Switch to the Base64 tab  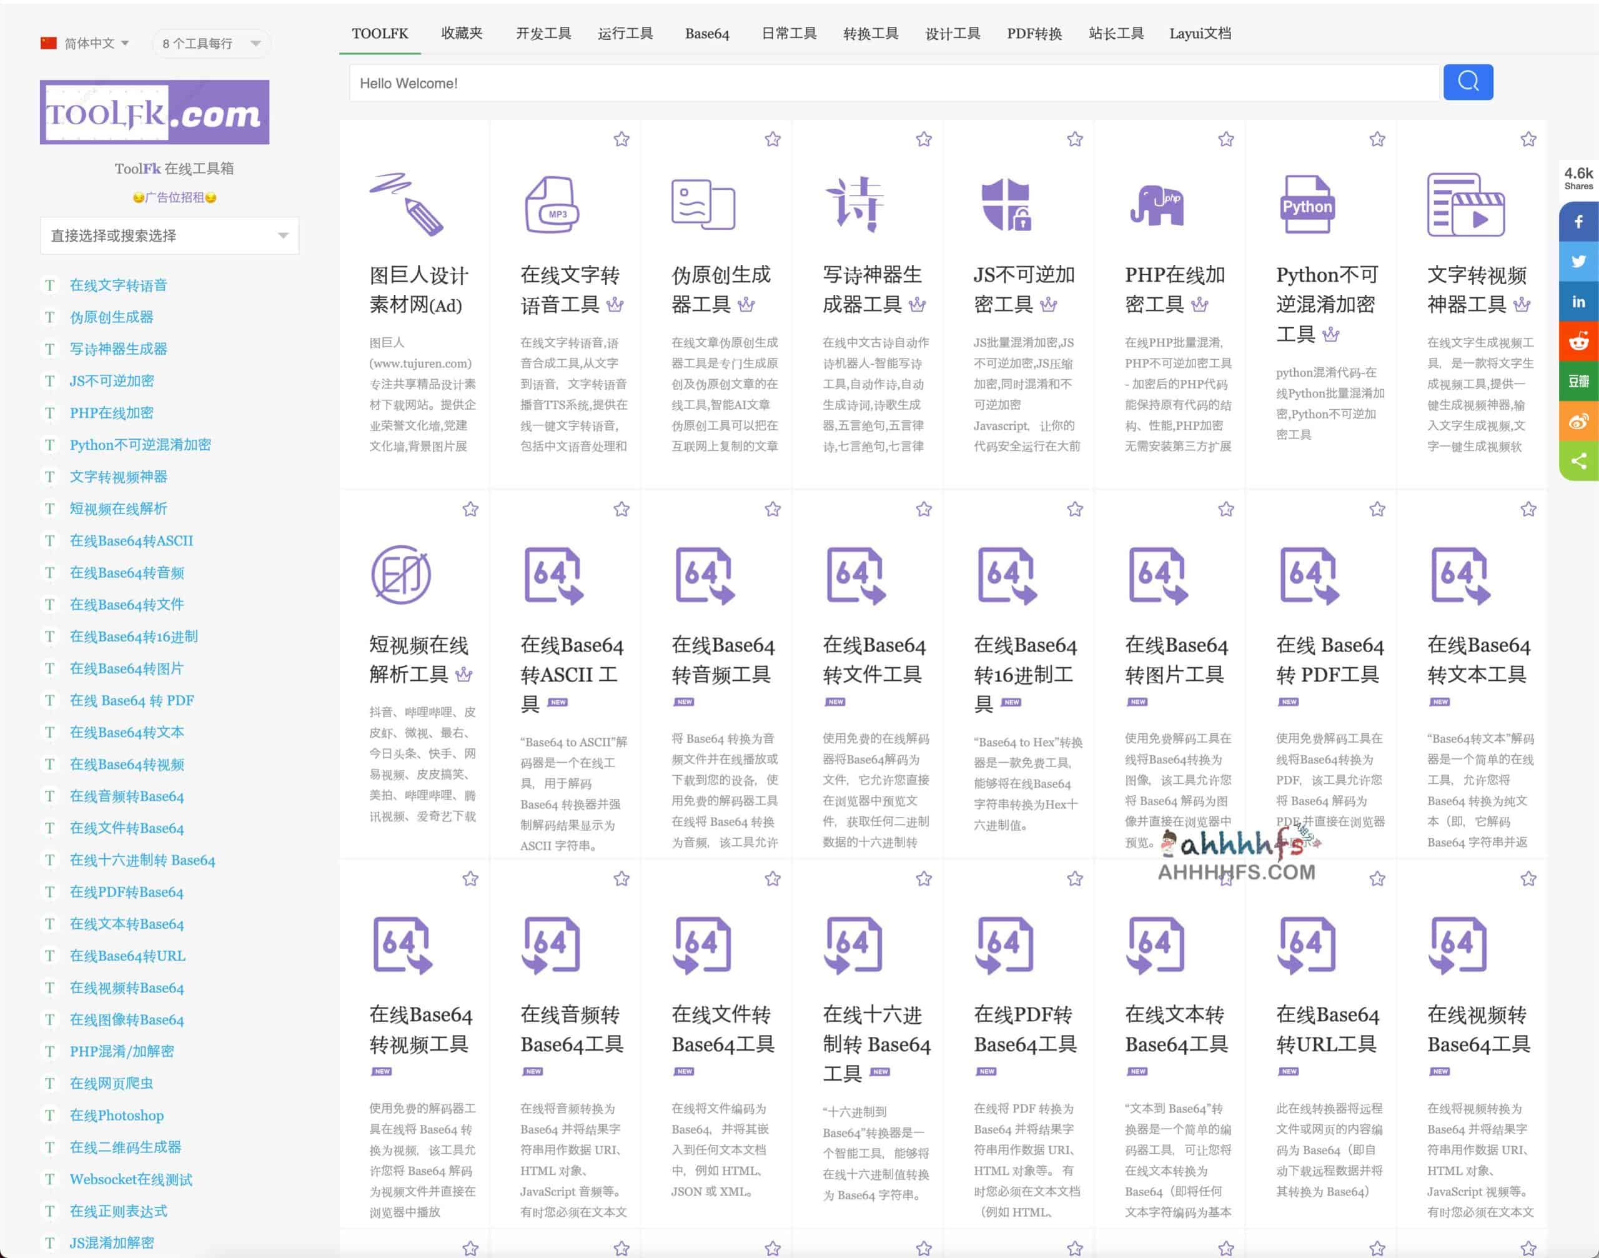706,33
